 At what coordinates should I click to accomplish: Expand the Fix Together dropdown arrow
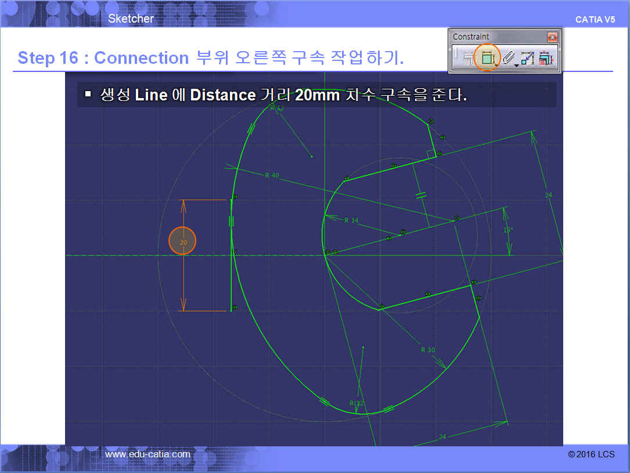point(516,65)
